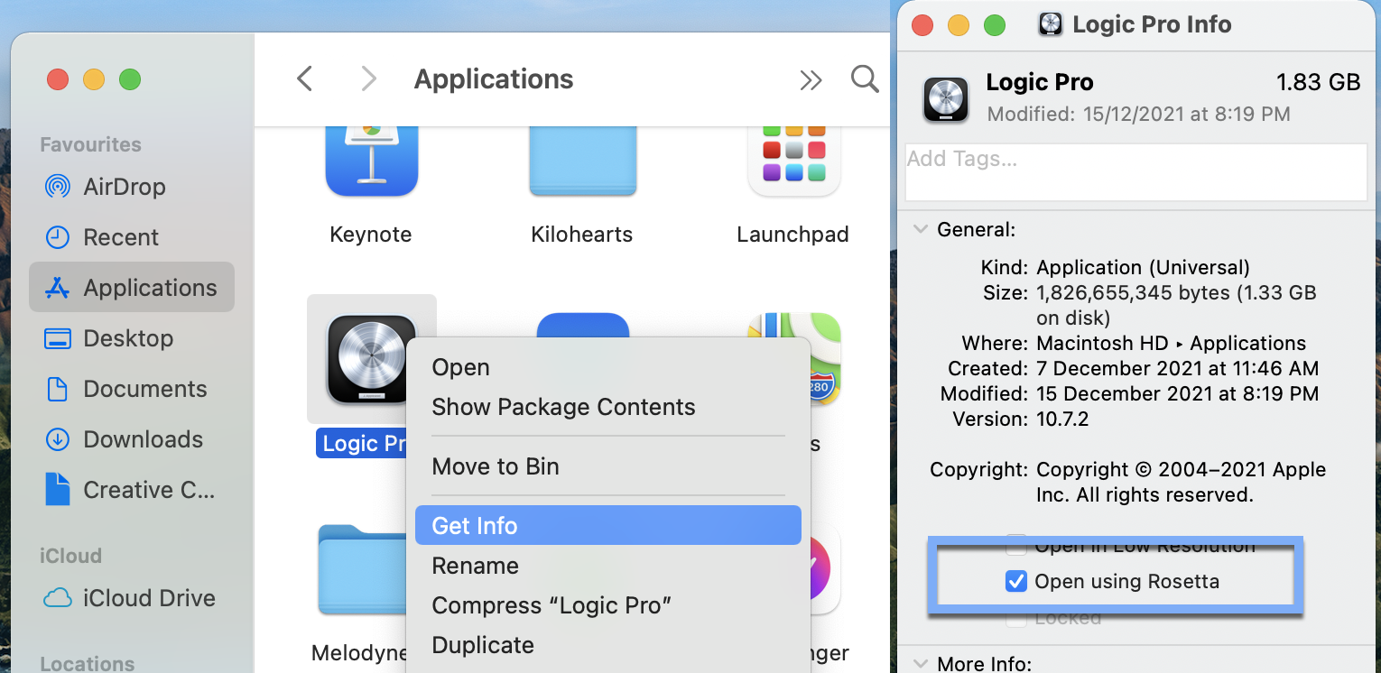Click the Add Tags text field
Image resolution: width=1381 pixels, height=673 pixels.
[1135, 171]
